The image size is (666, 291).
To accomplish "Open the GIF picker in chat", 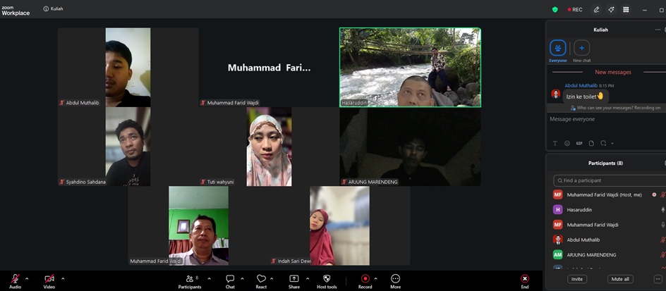I will (579, 143).
